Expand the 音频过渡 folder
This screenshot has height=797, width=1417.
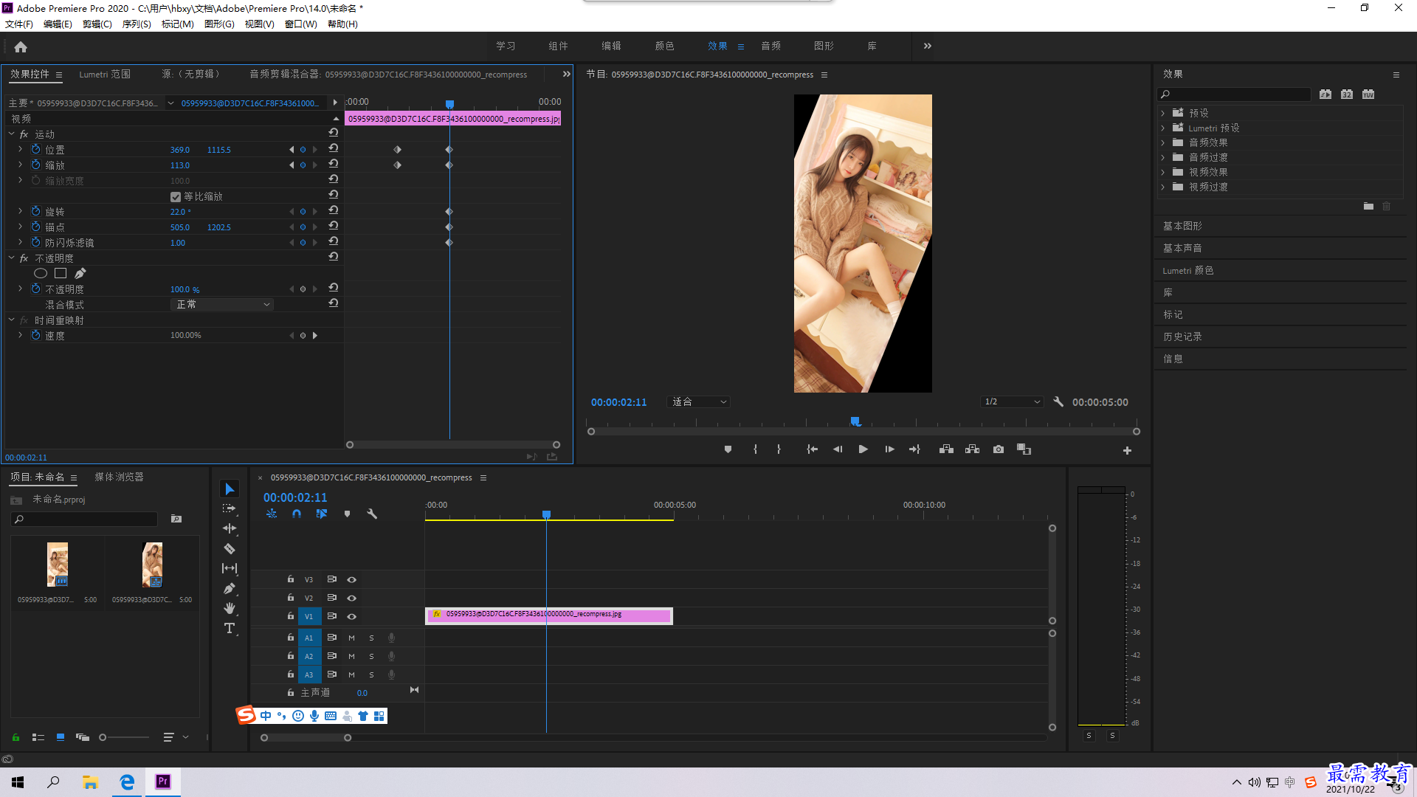click(1163, 157)
